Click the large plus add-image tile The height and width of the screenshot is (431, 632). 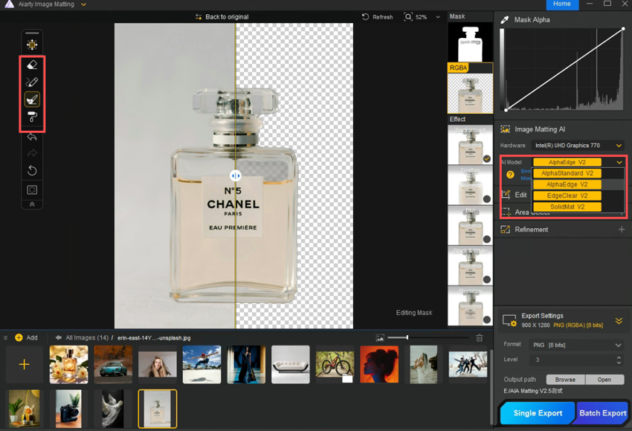pos(25,365)
